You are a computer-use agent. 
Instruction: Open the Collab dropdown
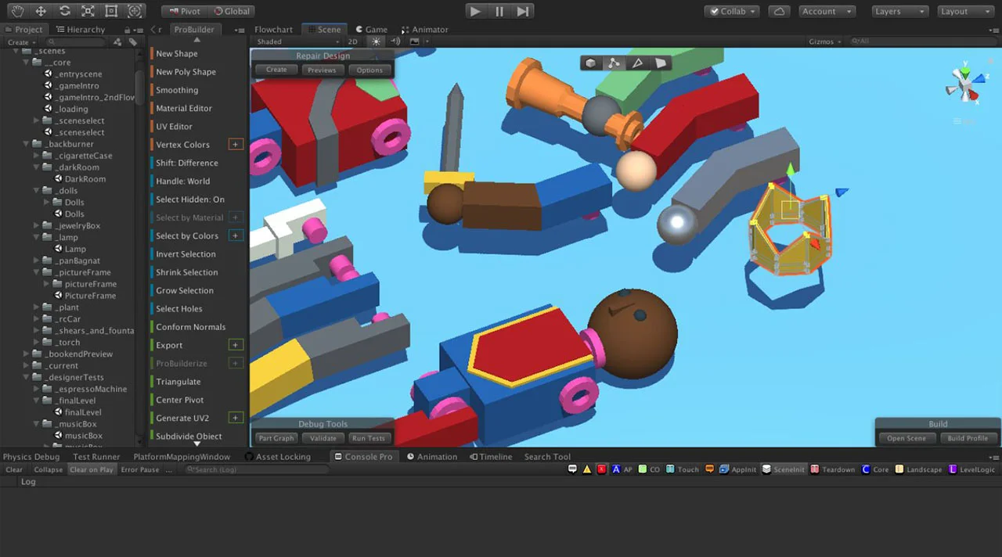point(732,11)
